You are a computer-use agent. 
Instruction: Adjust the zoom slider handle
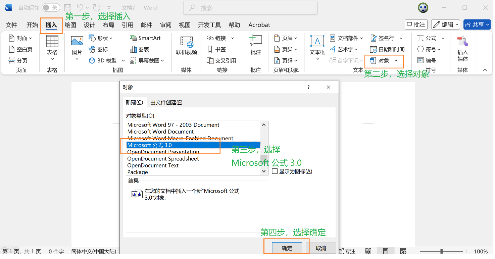pos(442,251)
